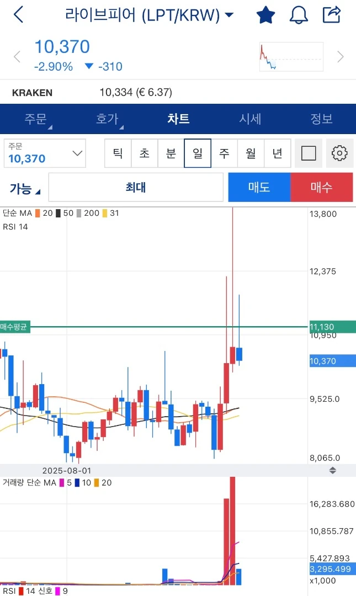This screenshot has height=596, width=356.
Task: Tap the blue 매도 sell button
Action: 259,187
